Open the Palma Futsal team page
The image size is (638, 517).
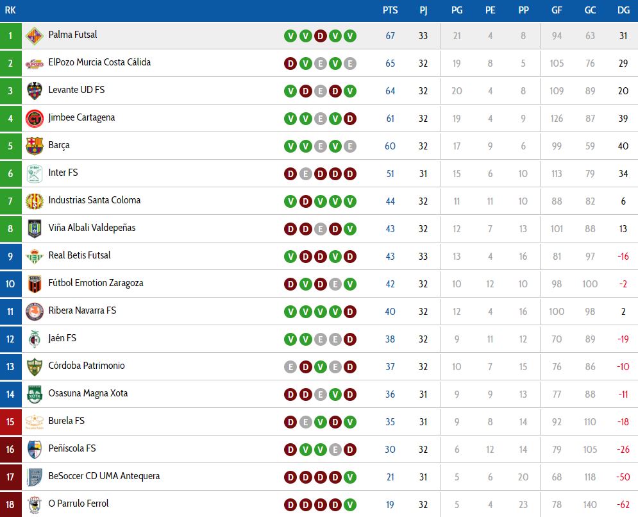pyautogui.click(x=73, y=35)
